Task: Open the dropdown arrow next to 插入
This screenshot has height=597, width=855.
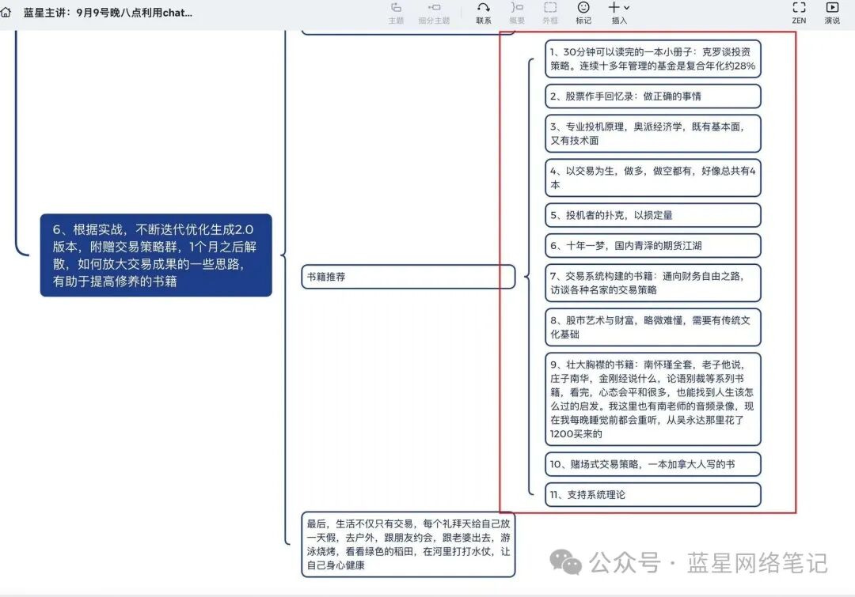Action: 628,9
